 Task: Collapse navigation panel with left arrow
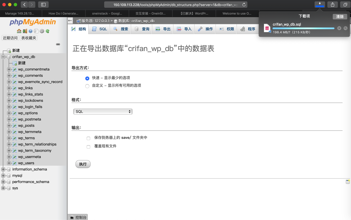click(x=70, y=20)
